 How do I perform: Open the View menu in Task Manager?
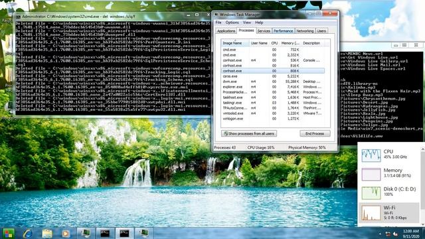point(246,23)
